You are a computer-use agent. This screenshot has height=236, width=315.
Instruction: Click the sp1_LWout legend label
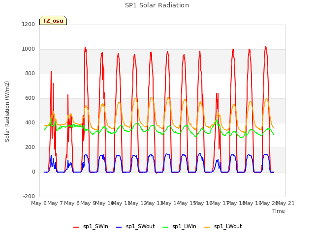coord(228,226)
